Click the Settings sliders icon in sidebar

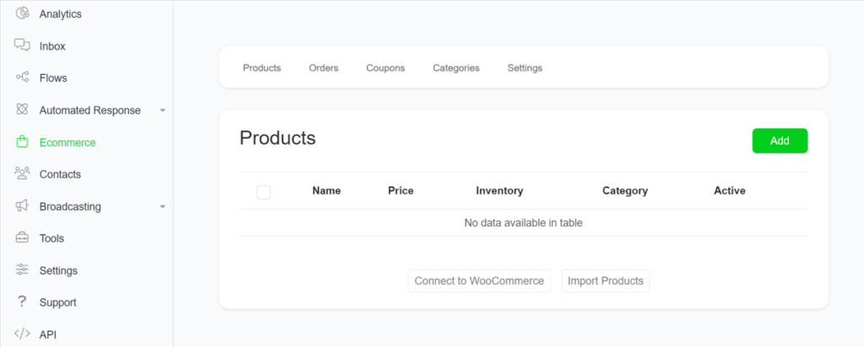(x=22, y=270)
